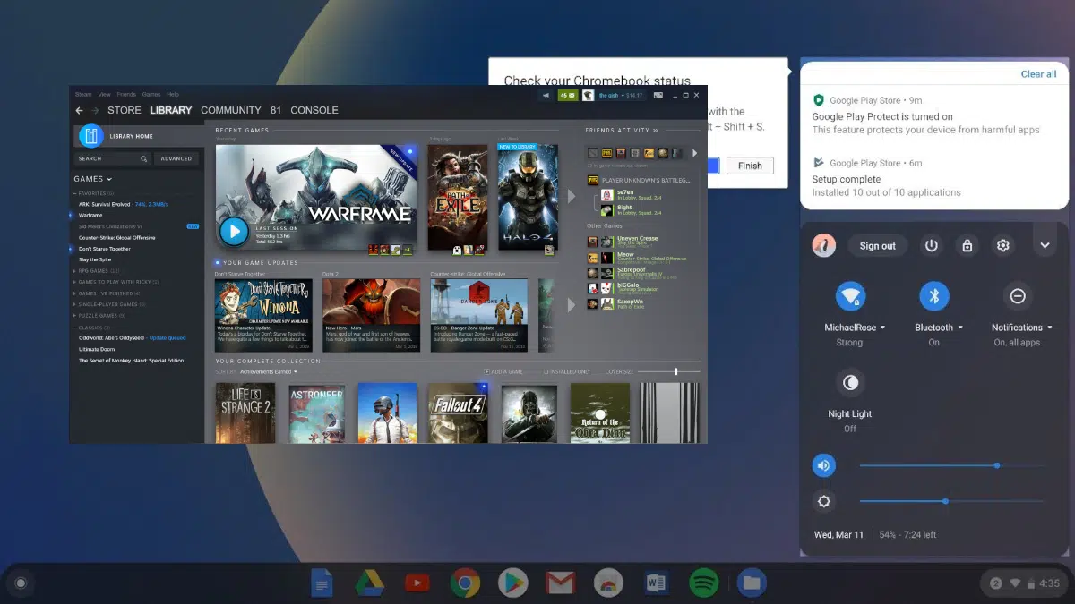This screenshot has height=604, width=1075.
Task: Check the Installed Only checkbox
Action: pyautogui.click(x=546, y=371)
